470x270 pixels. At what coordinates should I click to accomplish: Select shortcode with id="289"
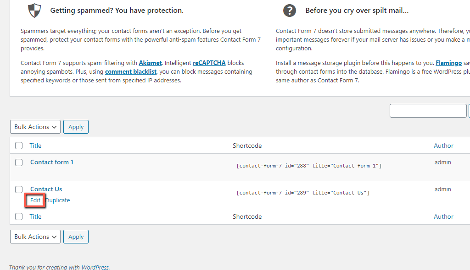[303, 193]
